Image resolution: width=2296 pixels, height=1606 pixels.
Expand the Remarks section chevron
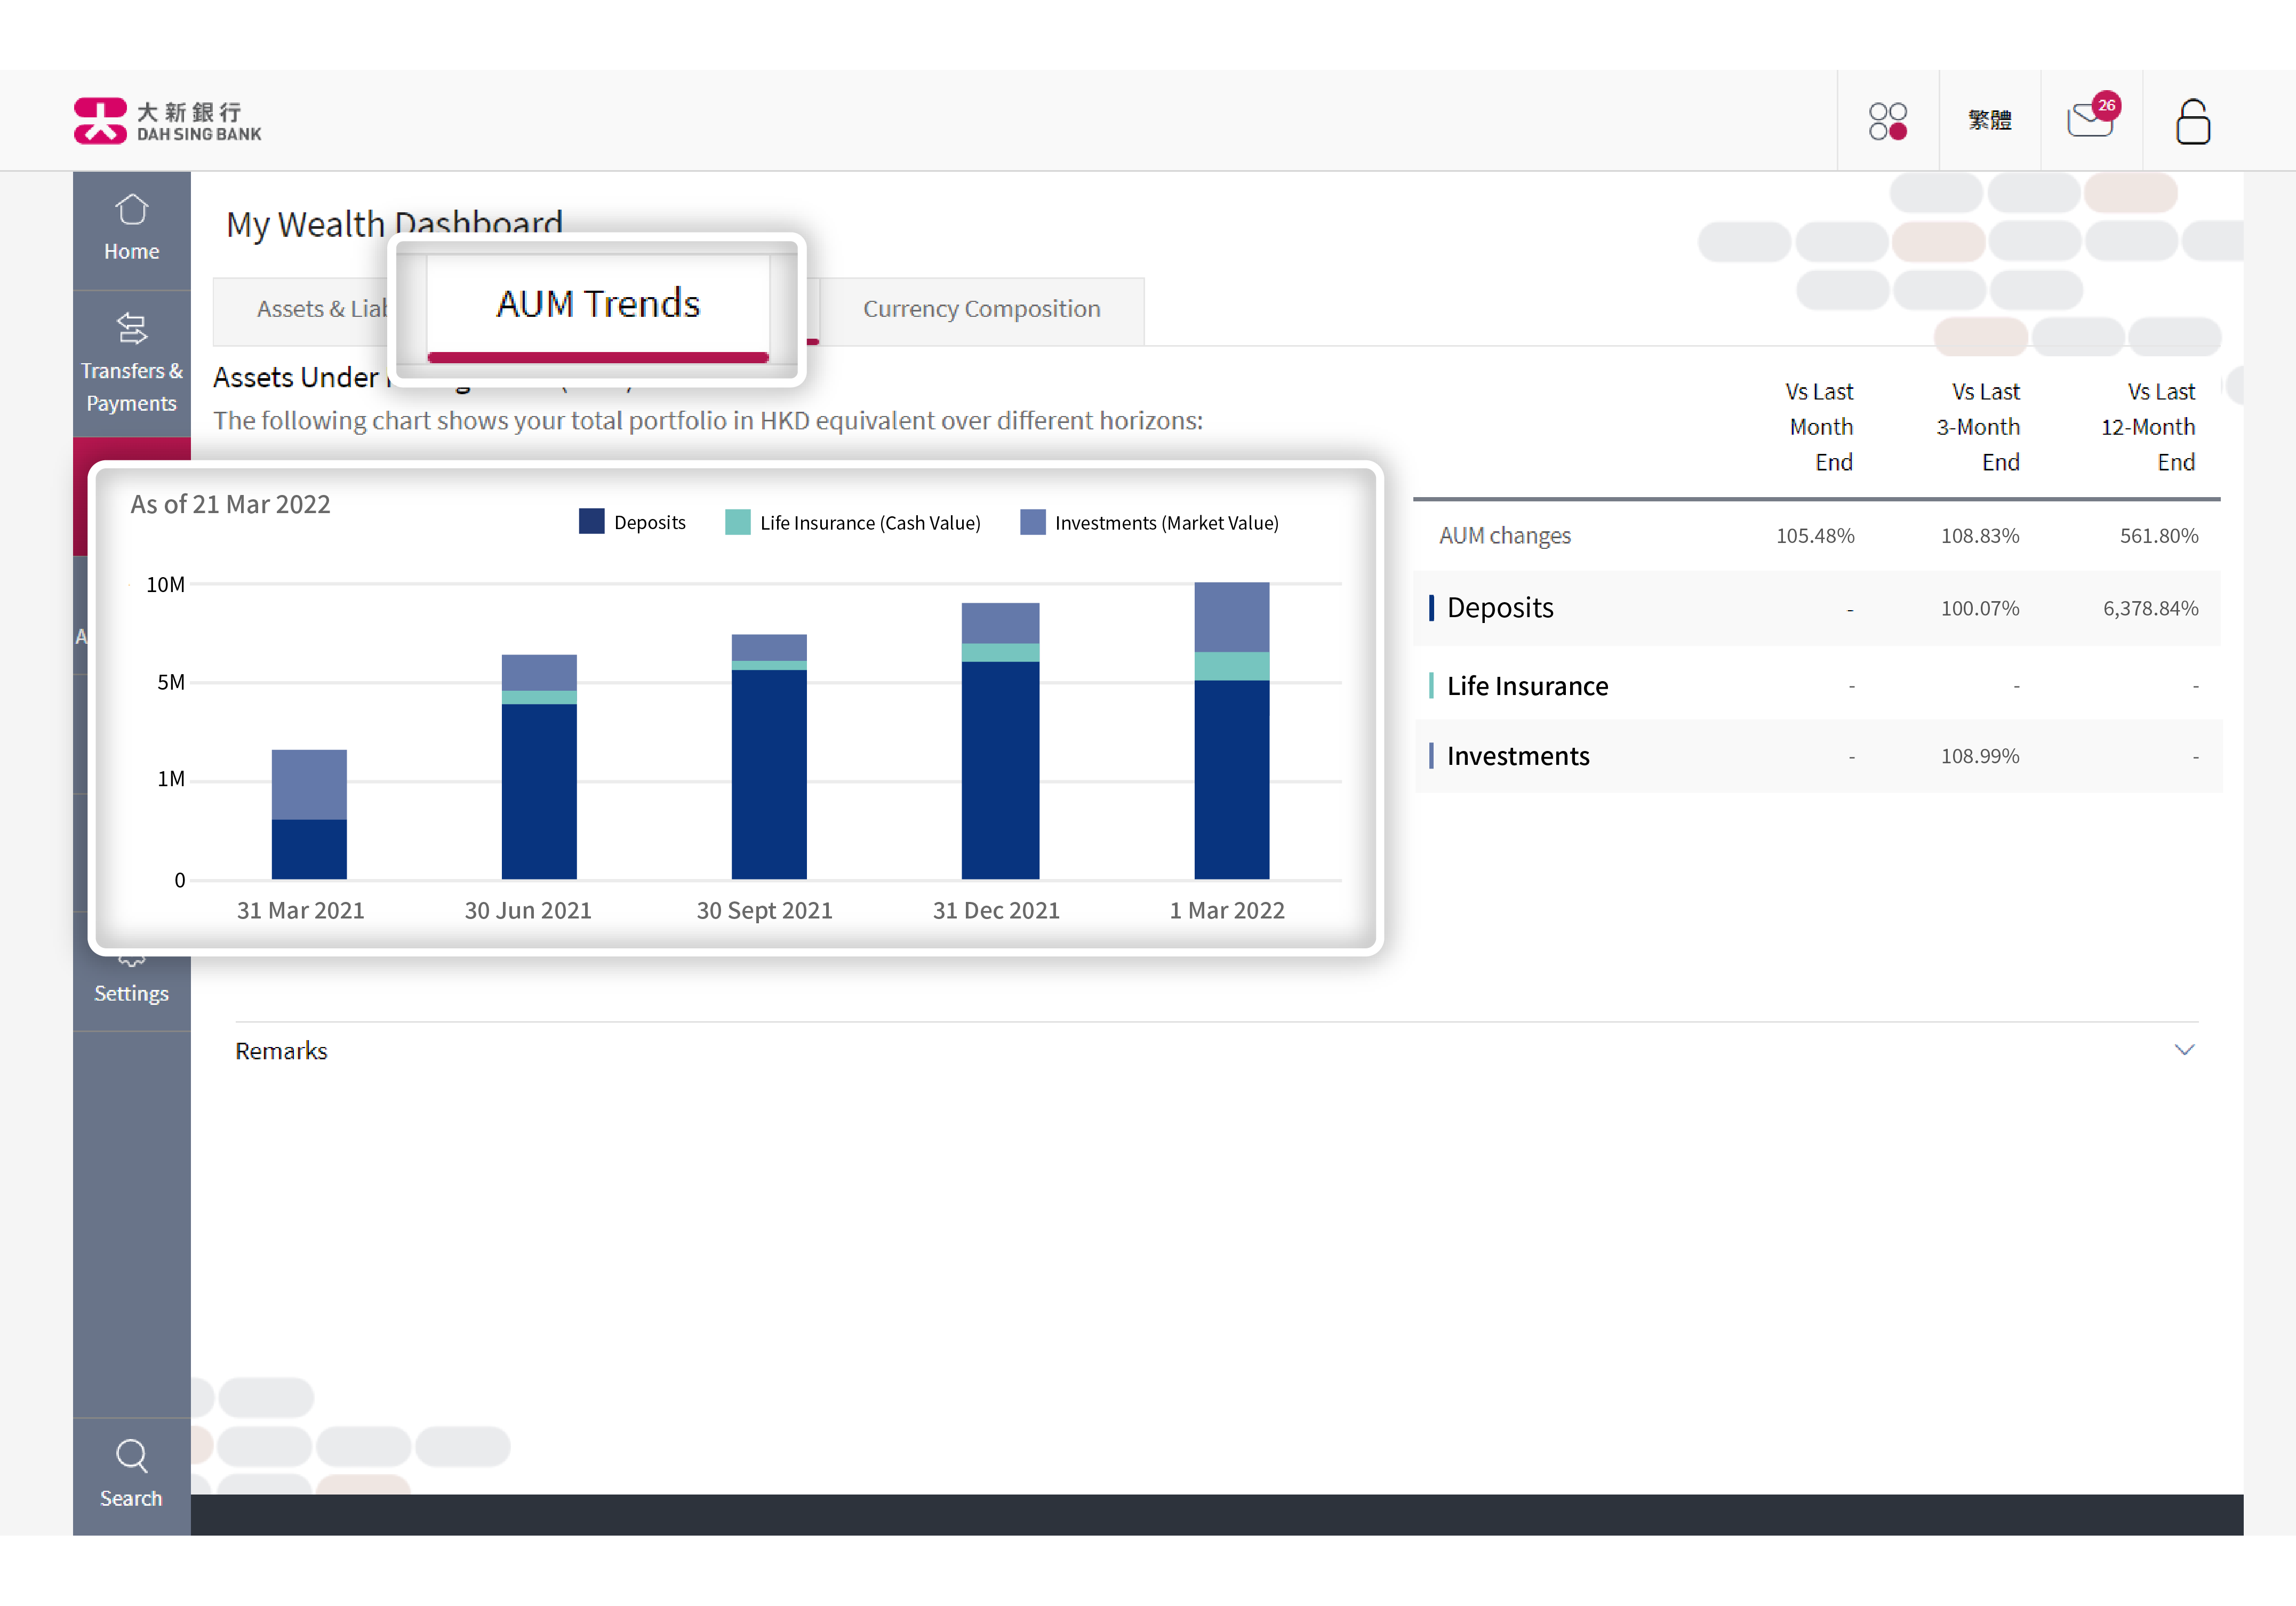point(2184,1049)
